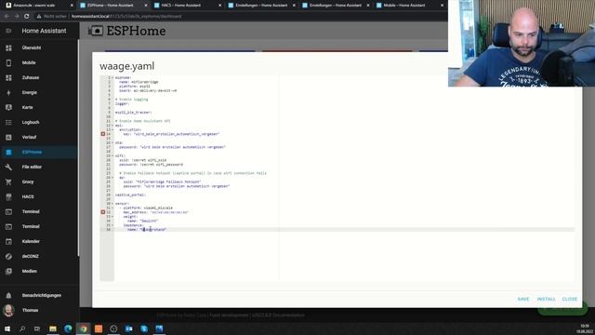Fold the ota block at line 16
This screenshot has width=595, height=335.
coord(112,142)
